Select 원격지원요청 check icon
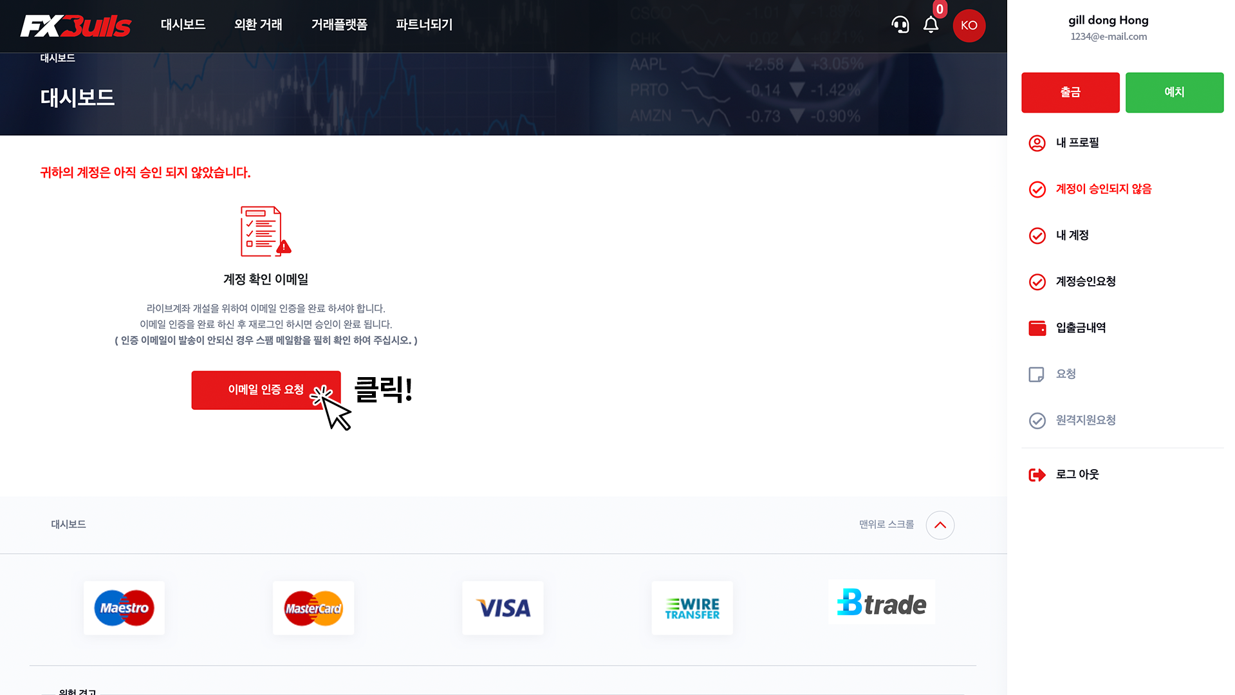1235x695 pixels. click(x=1037, y=421)
